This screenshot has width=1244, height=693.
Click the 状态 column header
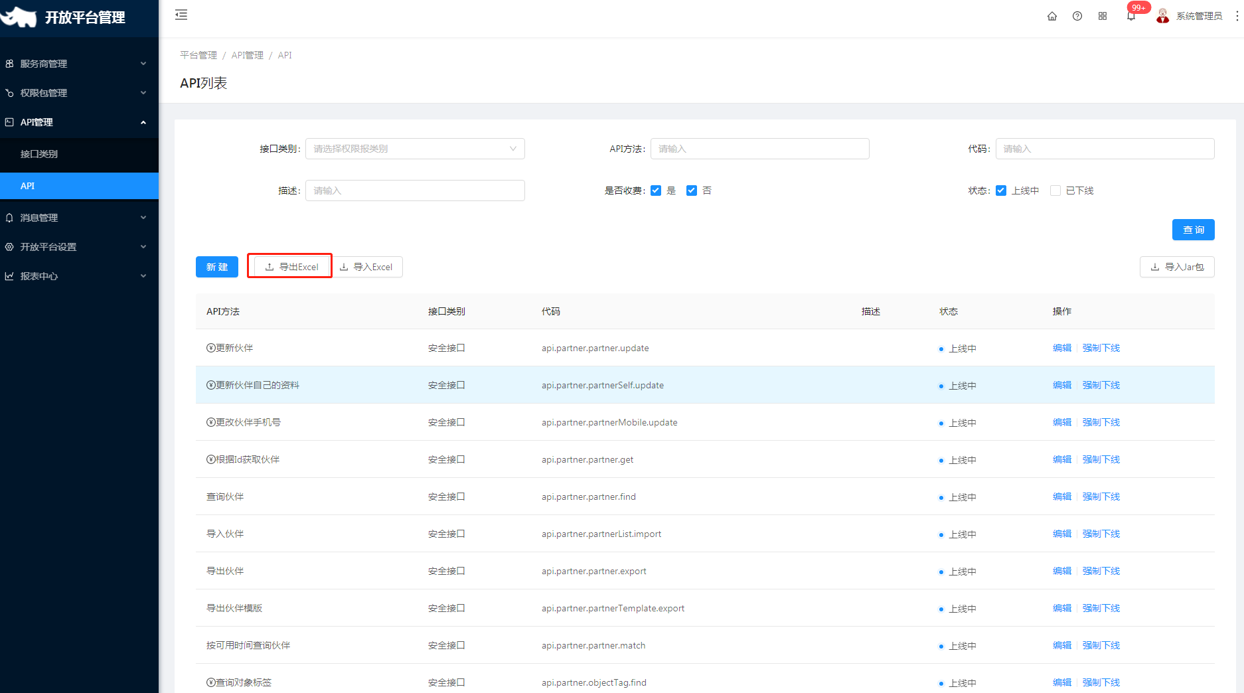949,311
